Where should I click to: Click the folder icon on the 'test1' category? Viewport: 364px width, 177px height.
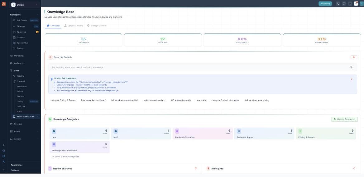click(116, 131)
